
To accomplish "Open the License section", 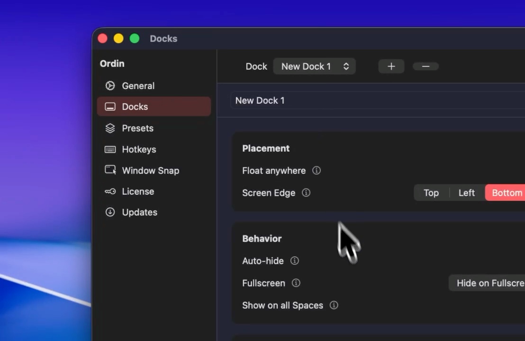I will (x=154, y=191).
